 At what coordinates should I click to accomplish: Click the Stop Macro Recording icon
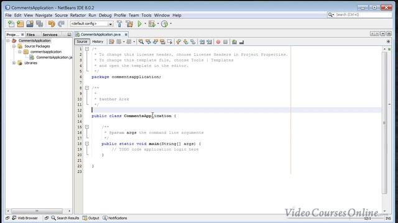(x=225, y=42)
